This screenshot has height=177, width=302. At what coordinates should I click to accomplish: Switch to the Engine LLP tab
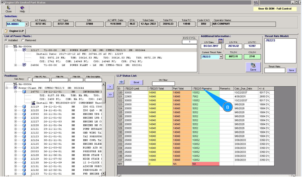coord(15,31)
